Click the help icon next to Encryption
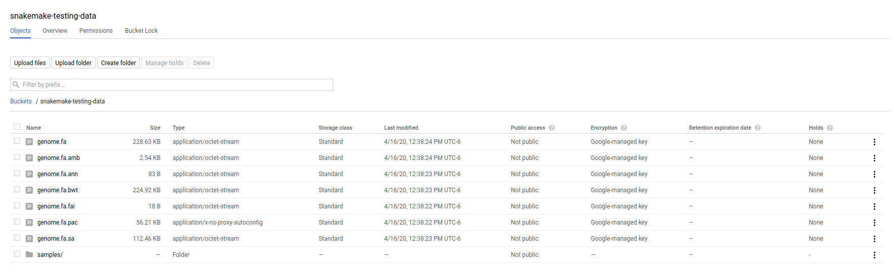Image resolution: width=894 pixels, height=277 pixels. [624, 128]
